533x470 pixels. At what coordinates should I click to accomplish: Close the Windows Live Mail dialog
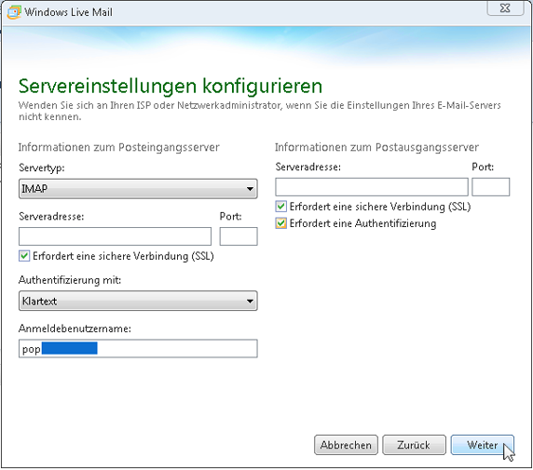coord(505,8)
